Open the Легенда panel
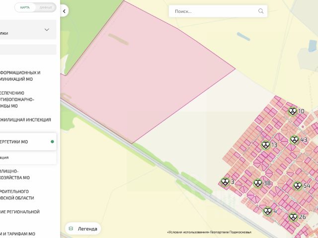Image resolution: width=318 pixels, height=238 pixels. (x=83, y=228)
